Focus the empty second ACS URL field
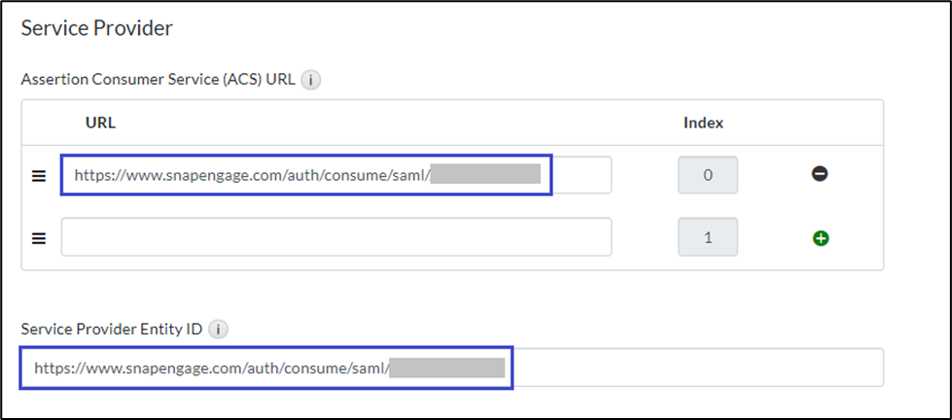This screenshot has width=952, height=420. pos(335,237)
